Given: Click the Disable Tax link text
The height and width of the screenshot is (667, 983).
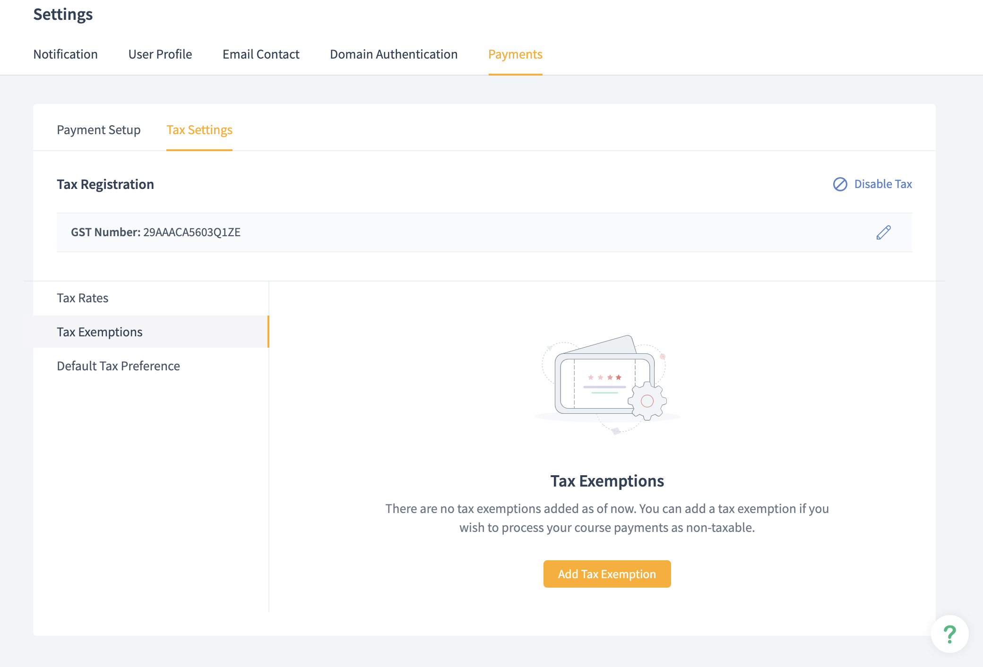Looking at the screenshot, I should [883, 184].
